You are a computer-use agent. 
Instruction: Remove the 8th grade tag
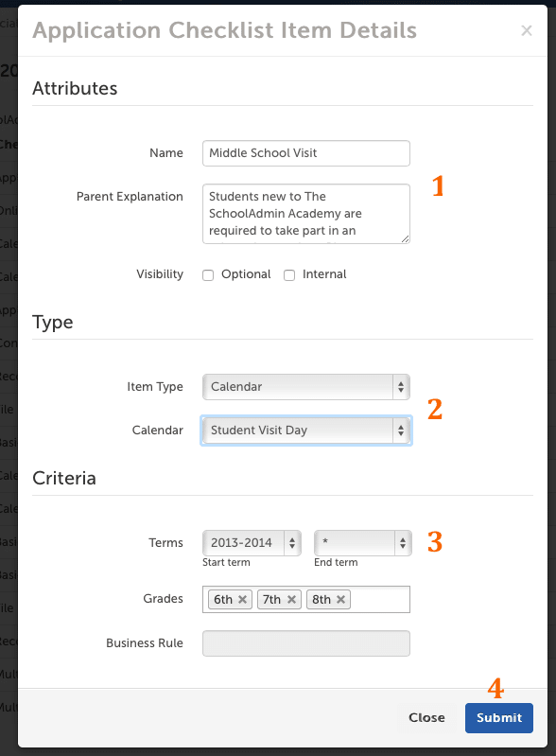click(x=340, y=599)
